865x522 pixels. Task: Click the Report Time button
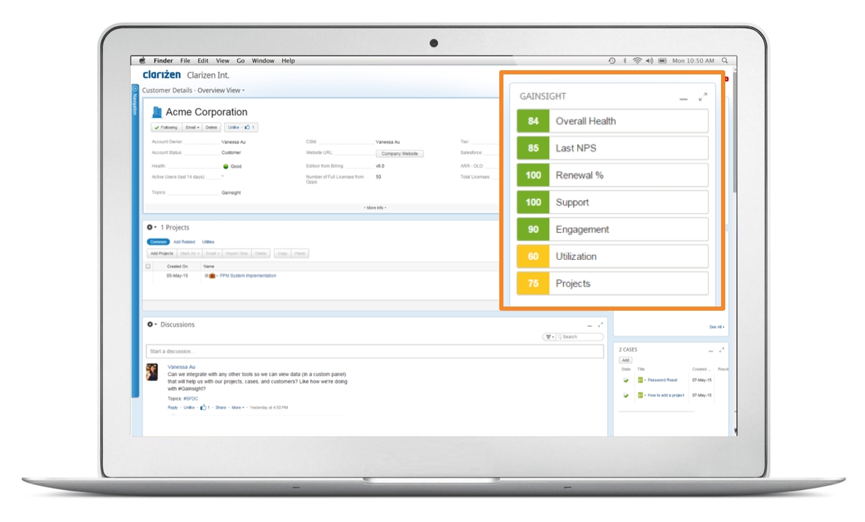coord(237,254)
